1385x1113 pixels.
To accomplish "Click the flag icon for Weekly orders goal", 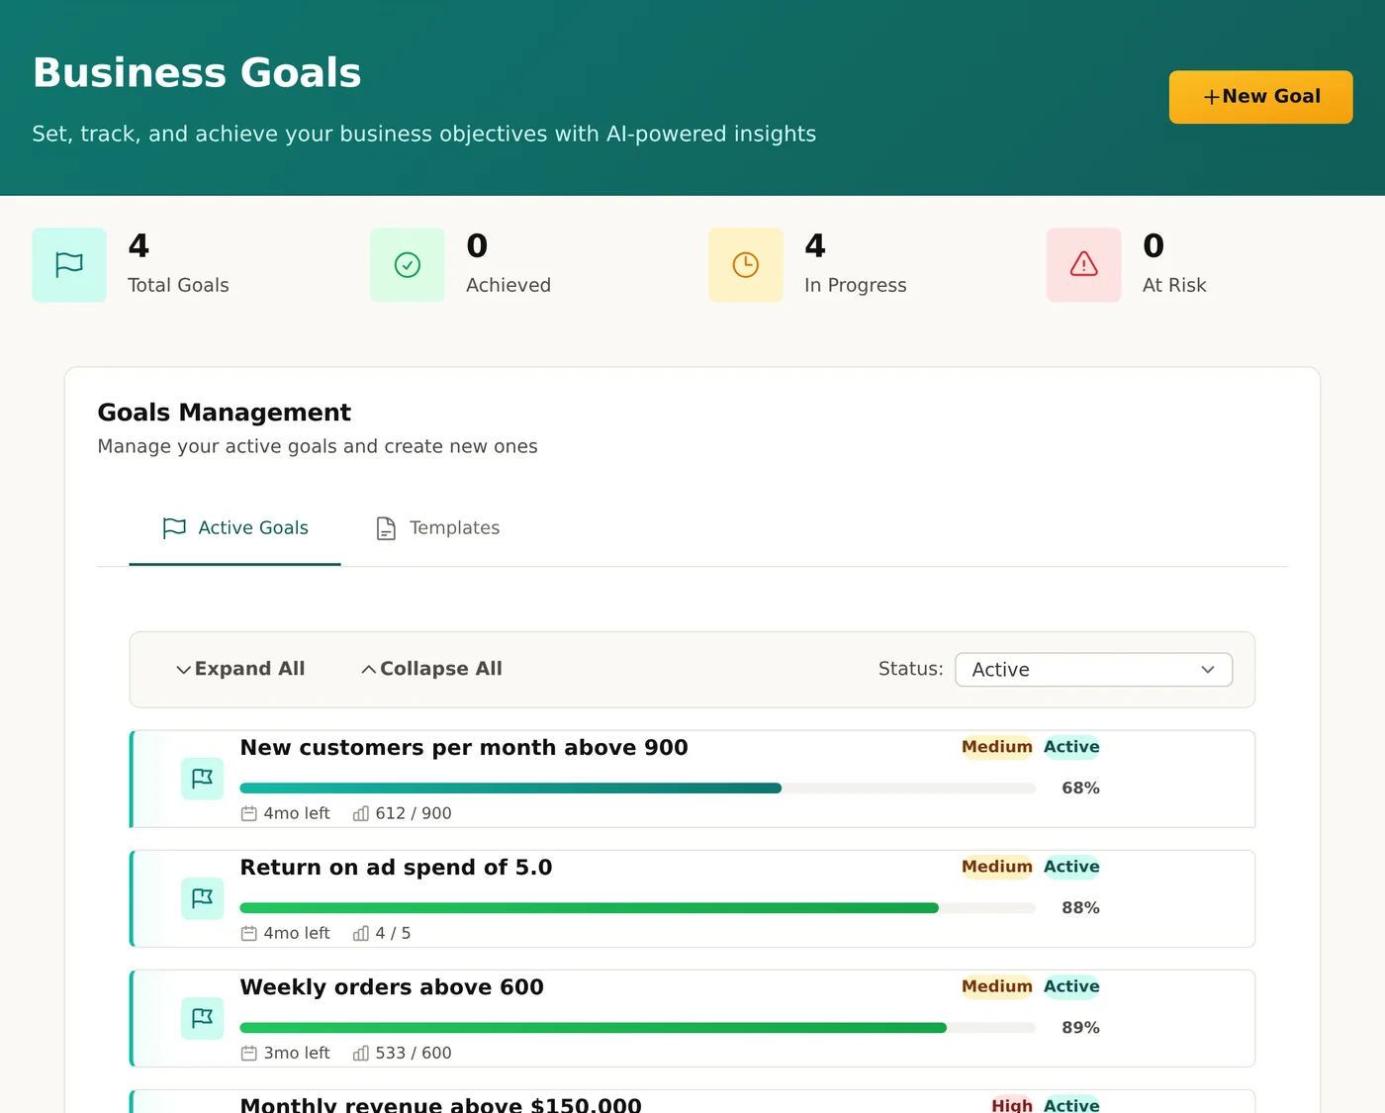I will [x=203, y=1018].
